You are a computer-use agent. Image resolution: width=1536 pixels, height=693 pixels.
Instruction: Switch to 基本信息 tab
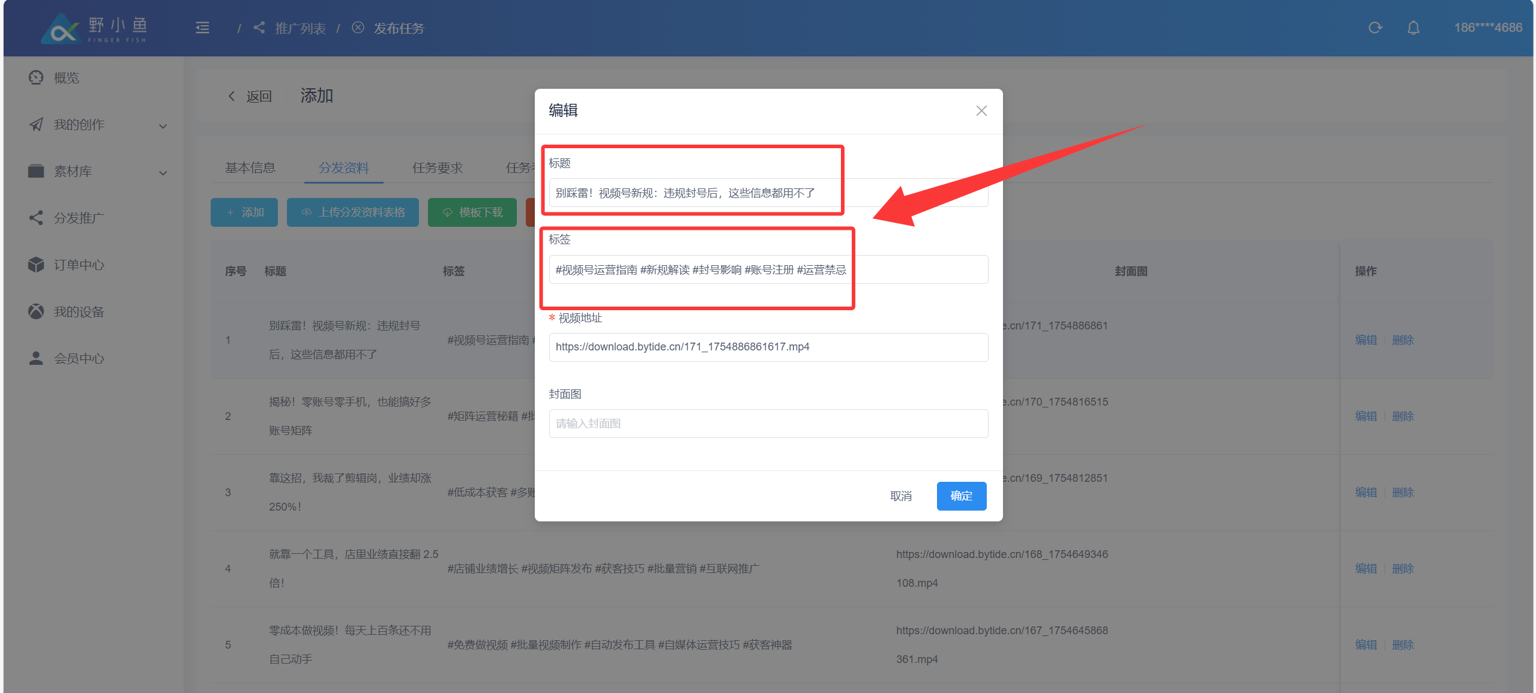pyautogui.click(x=250, y=168)
